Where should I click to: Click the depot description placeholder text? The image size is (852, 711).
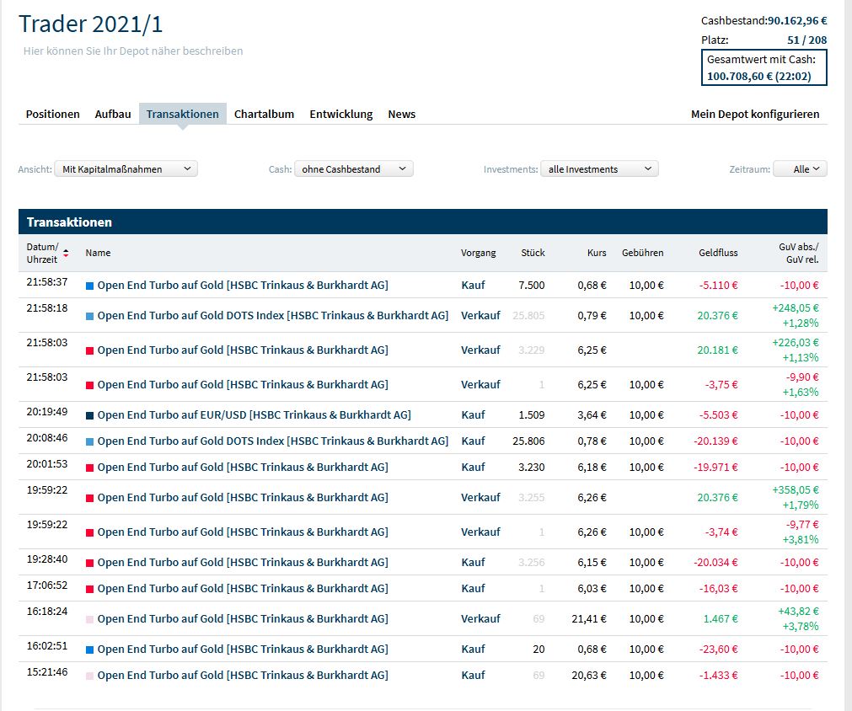(133, 51)
